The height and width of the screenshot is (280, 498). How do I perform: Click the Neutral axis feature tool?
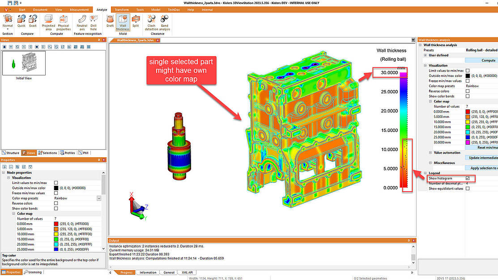[82, 22]
